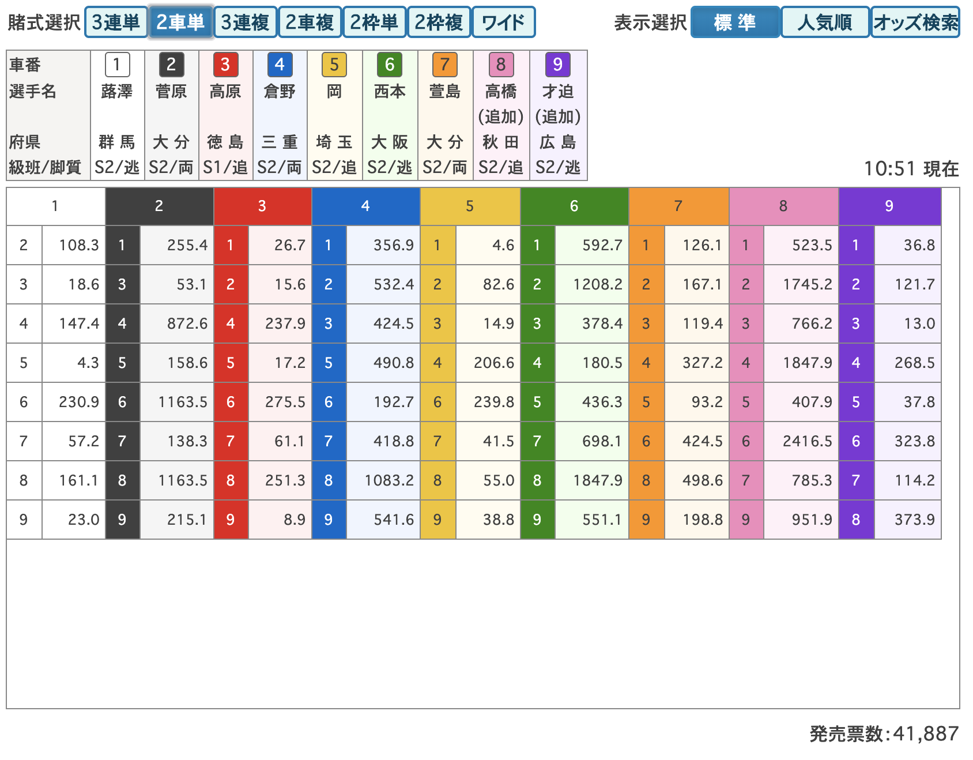Screen dimensions: 973x760
Task: Click the yellow number 5 rider badge
Action: coord(334,65)
